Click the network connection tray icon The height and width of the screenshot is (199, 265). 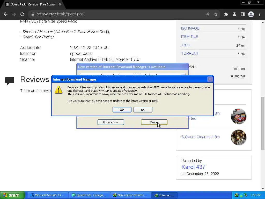(x=241, y=195)
